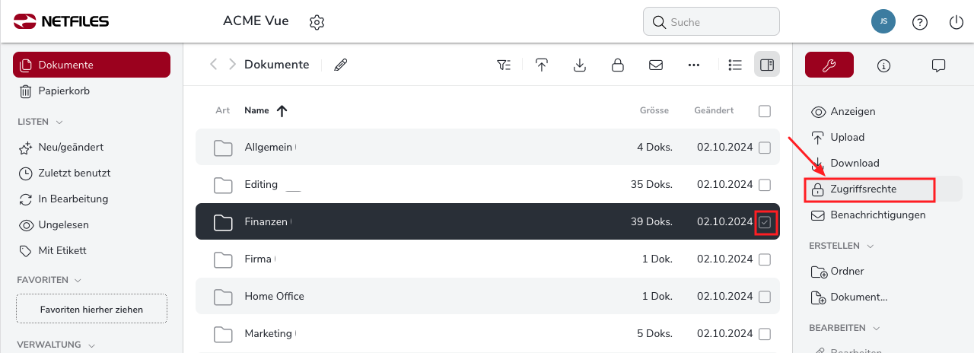Click the filter icon in toolbar
974x353 pixels.
(504, 65)
